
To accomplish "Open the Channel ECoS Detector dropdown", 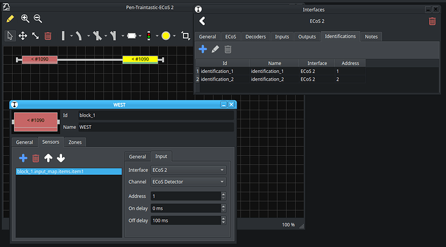I will click(x=188, y=182).
